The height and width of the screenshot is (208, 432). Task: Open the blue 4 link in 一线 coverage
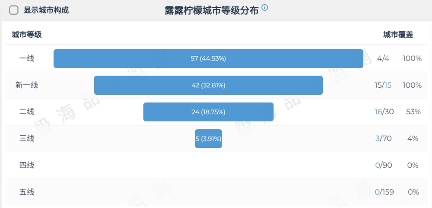(387, 58)
